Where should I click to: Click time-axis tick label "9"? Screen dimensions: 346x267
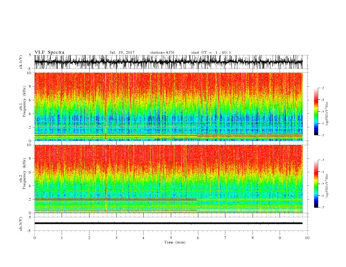pyautogui.click(x=280, y=238)
